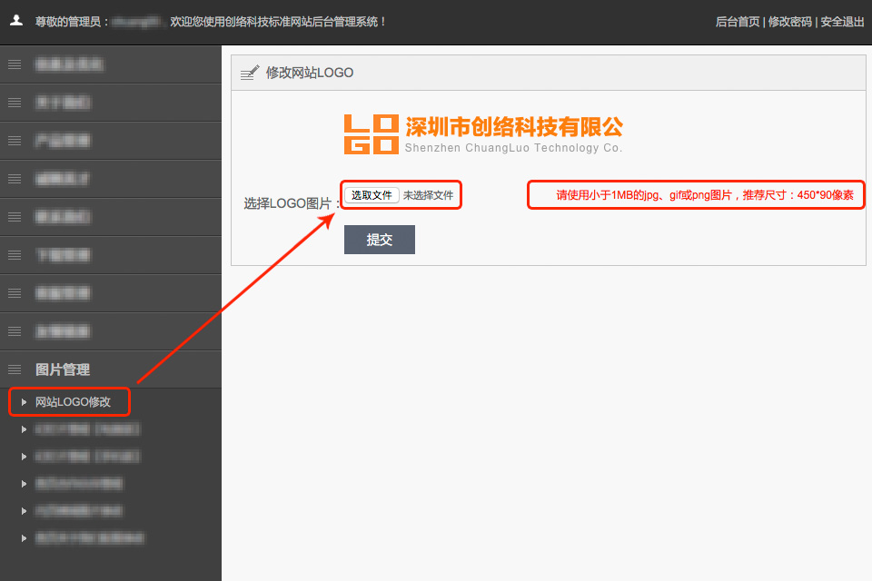Click the pencil icon beside 修改网站LOGO title

pos(250,72)
